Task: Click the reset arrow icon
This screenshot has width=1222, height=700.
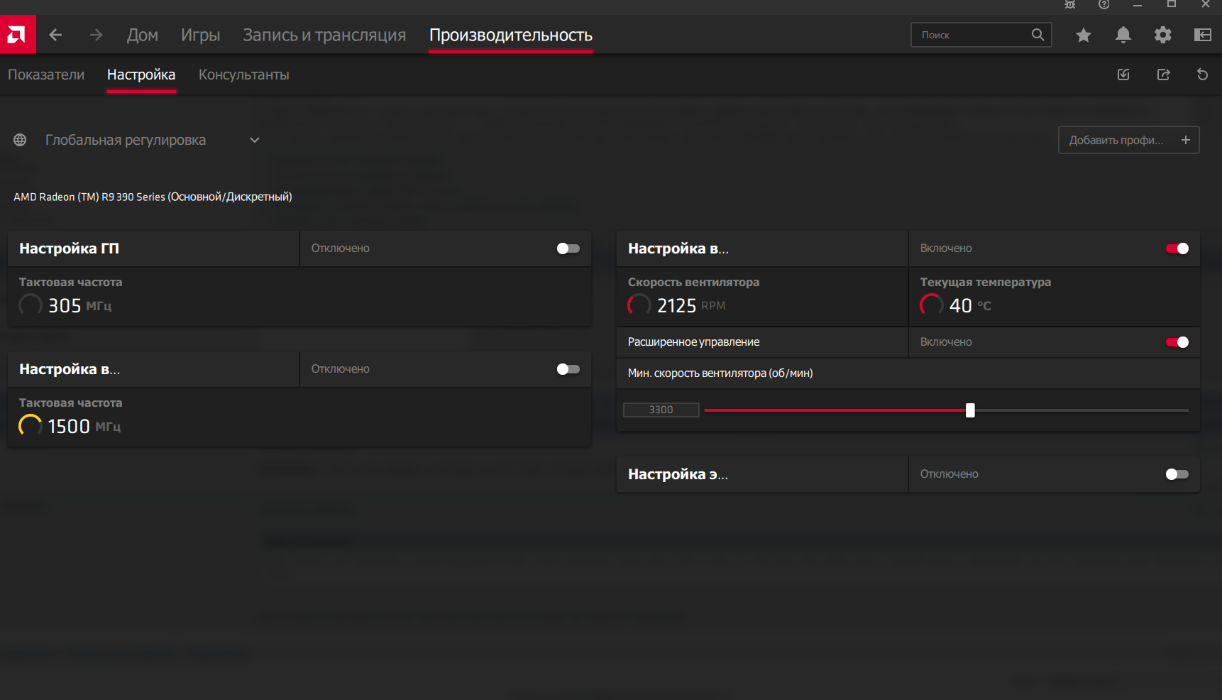Action: [x=1202, y=75]
